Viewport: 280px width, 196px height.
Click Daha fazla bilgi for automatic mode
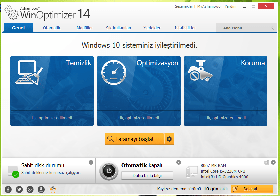[x=147, y=176]
